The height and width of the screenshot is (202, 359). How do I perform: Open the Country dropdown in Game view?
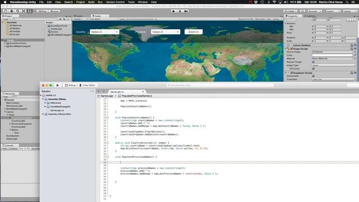pos(104,32)
